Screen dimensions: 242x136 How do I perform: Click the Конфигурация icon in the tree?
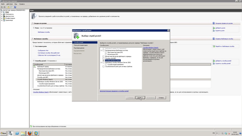[x=4, y=18]
